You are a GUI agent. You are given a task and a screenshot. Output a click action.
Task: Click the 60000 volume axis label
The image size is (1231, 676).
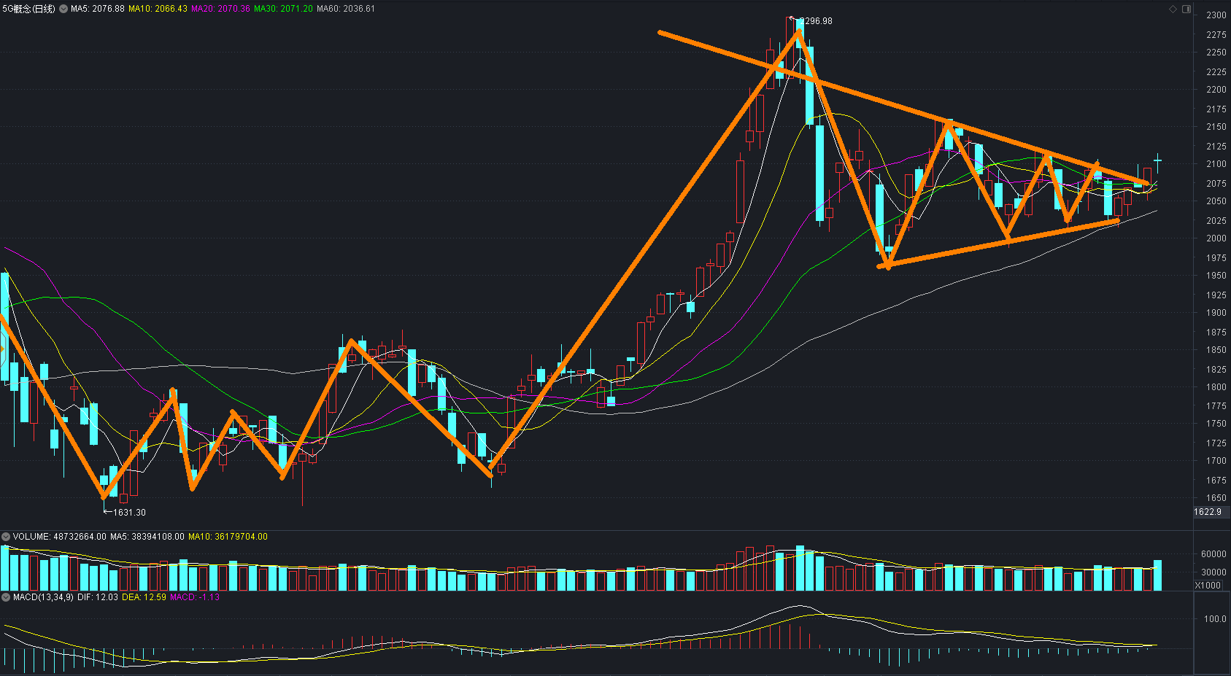tap(1213, 554)
